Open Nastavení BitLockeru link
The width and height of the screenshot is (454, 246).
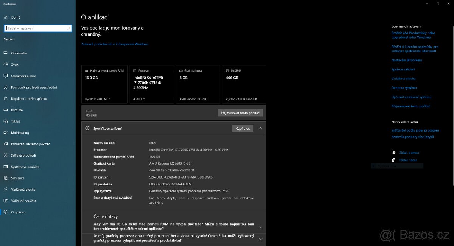407,60
